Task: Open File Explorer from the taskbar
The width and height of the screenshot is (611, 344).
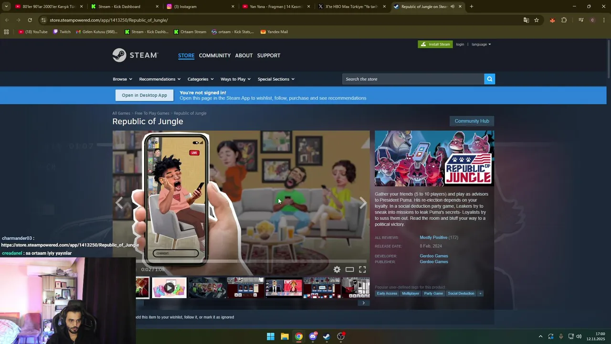Action: tap(284, 336)
